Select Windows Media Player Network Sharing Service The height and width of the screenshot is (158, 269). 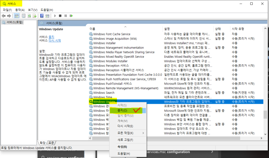point(176,52)
